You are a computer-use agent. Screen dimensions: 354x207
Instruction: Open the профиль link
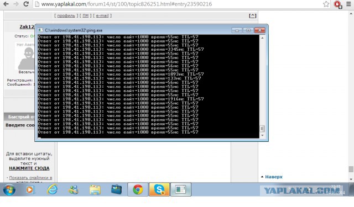click(66, 15)
